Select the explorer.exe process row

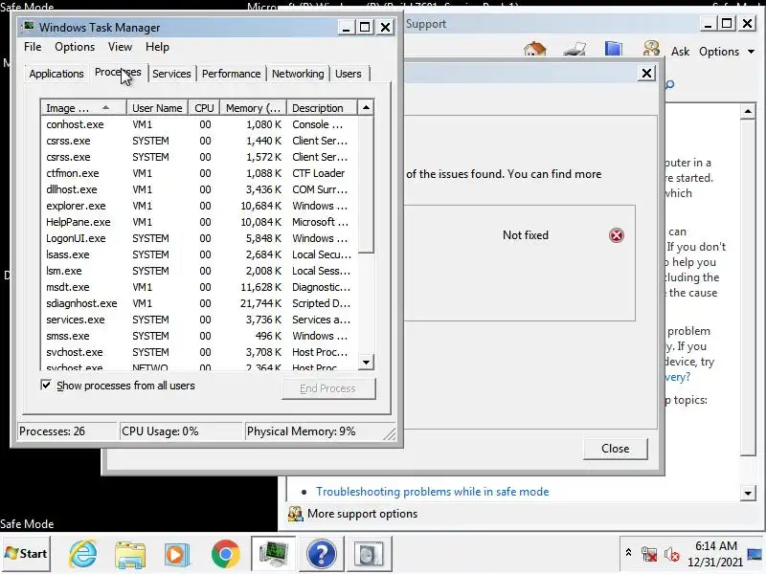200,206
